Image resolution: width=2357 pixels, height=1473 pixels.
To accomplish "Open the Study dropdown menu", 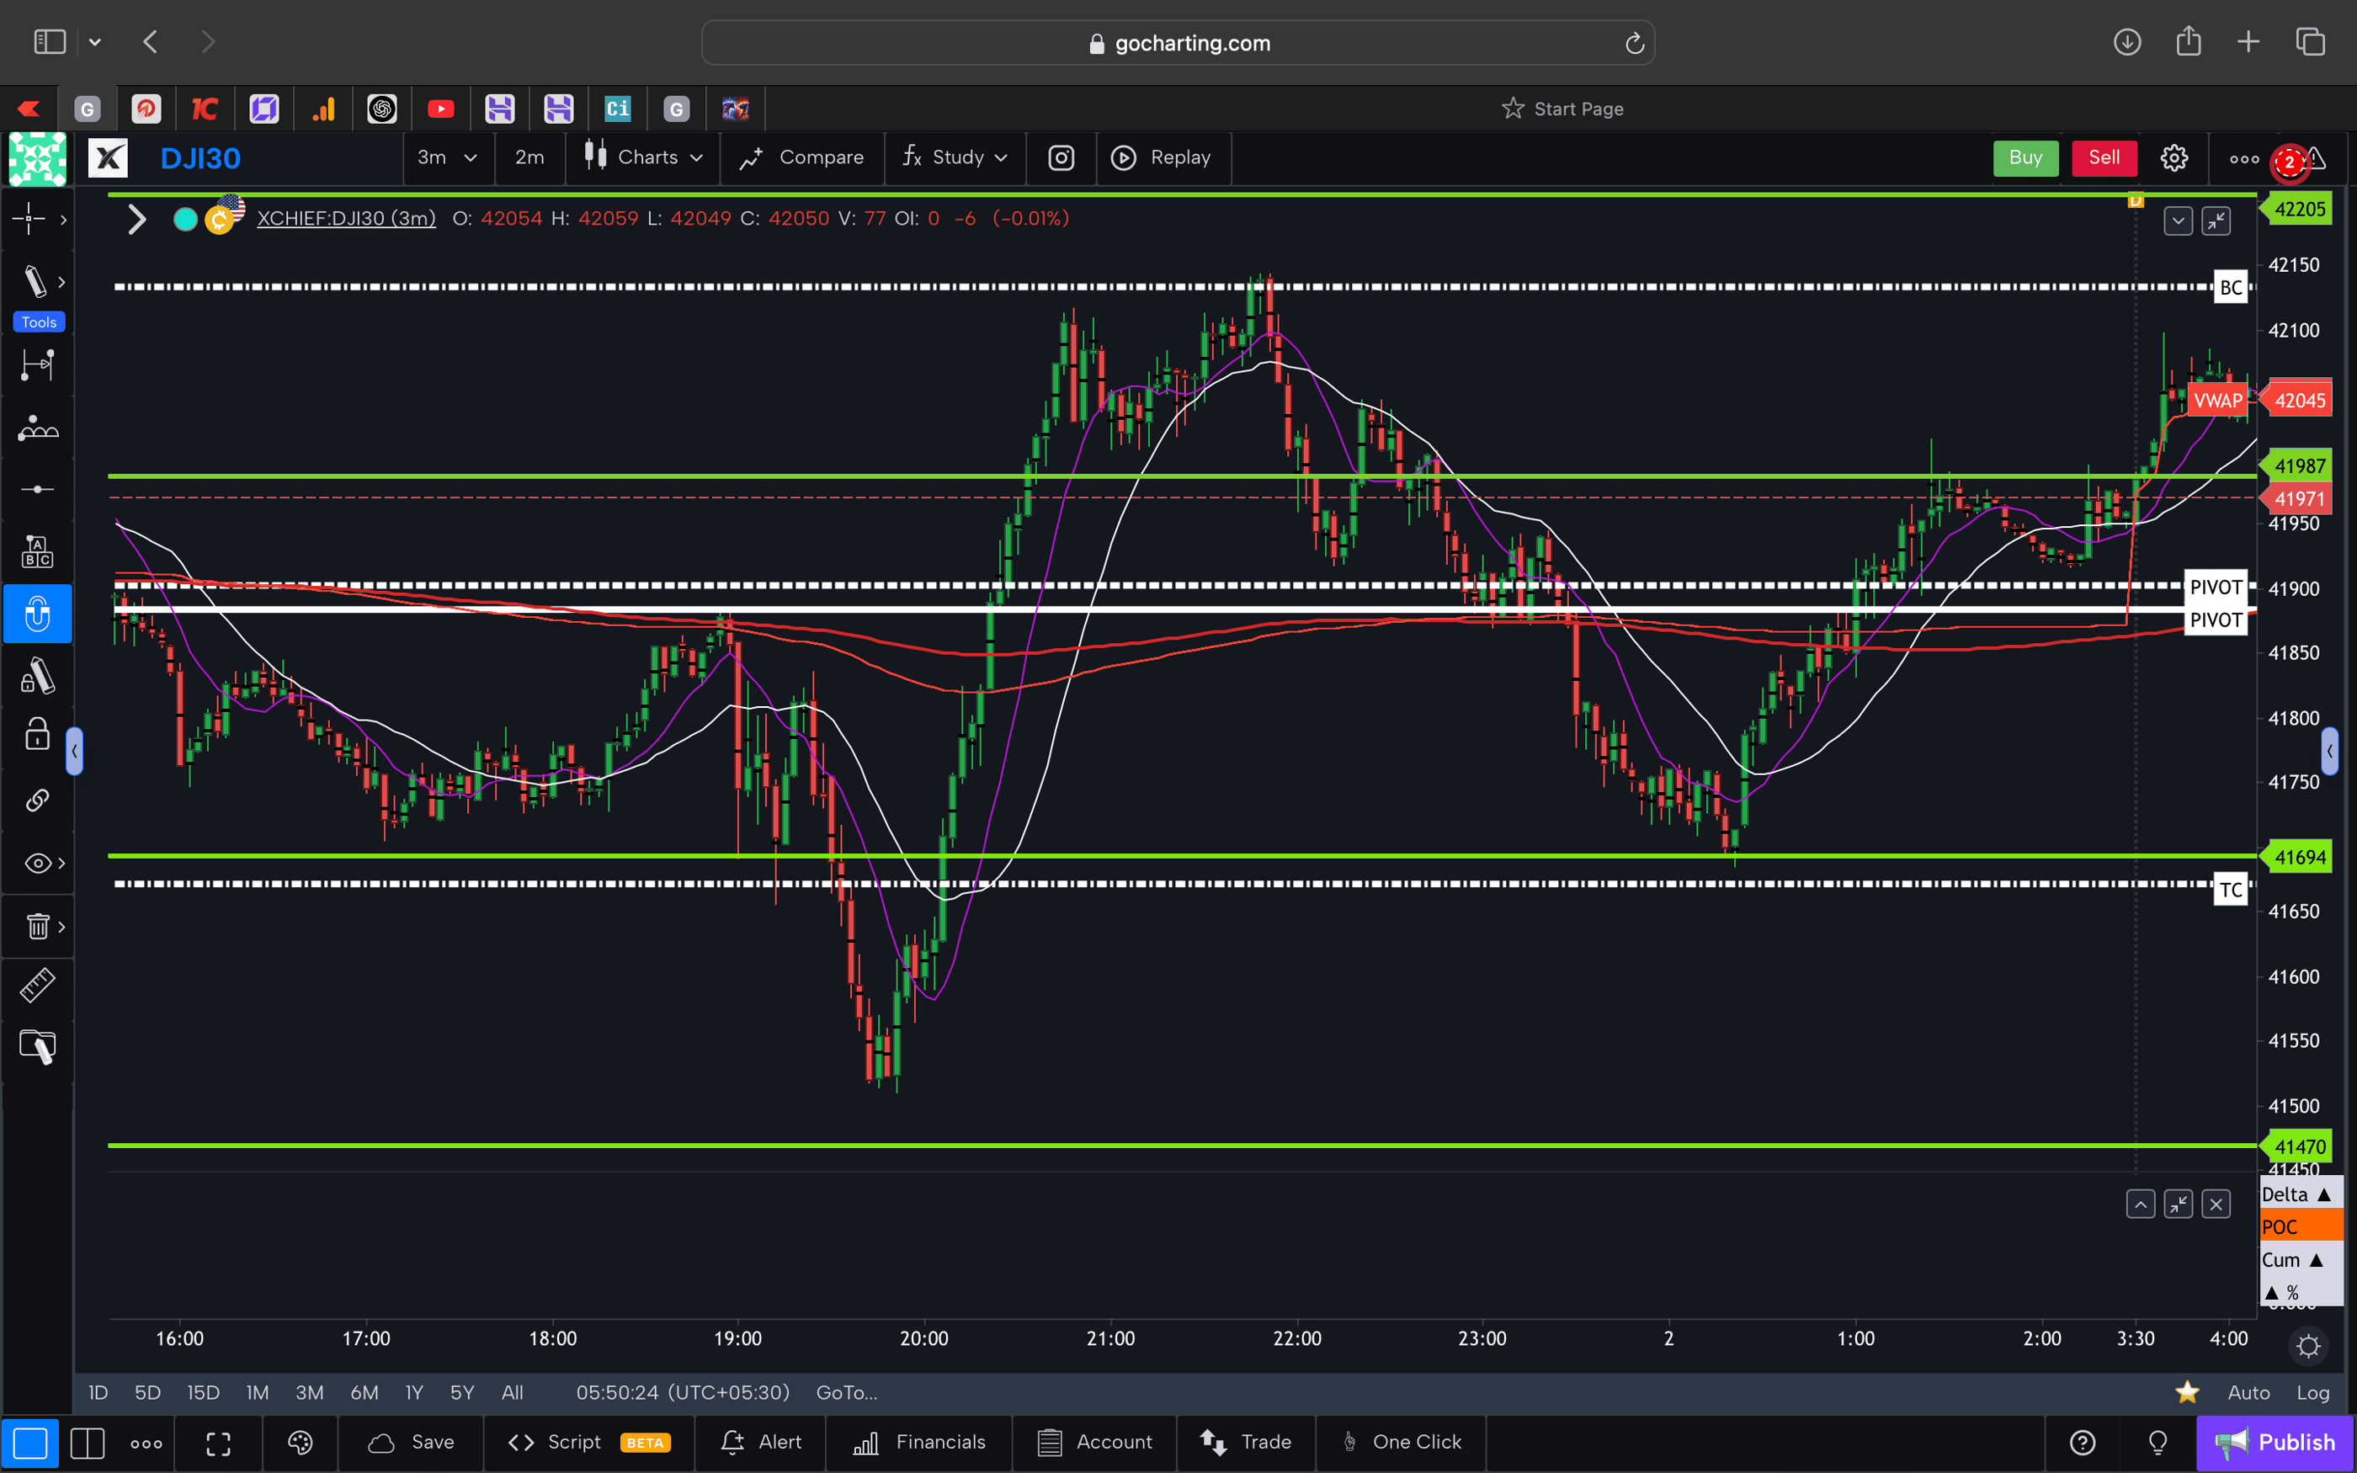I will point(954,157).
